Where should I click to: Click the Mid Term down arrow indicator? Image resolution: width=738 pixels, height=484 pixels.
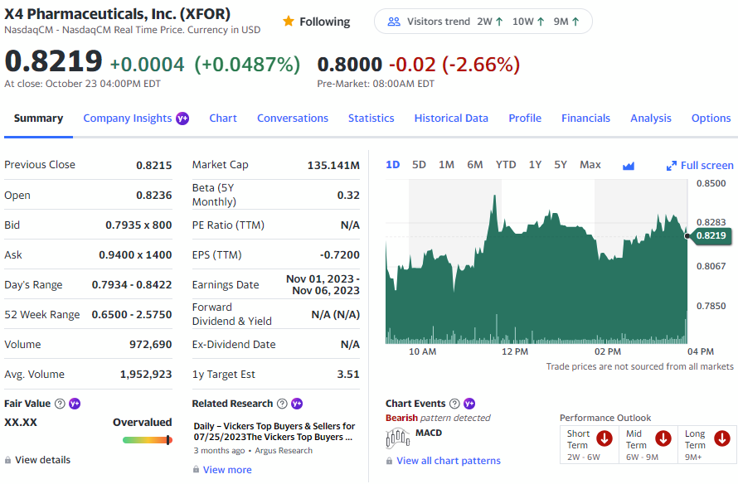[663, 438]
